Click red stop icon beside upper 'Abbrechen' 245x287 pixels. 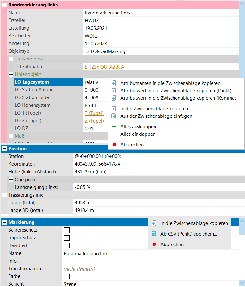(114, 145)
